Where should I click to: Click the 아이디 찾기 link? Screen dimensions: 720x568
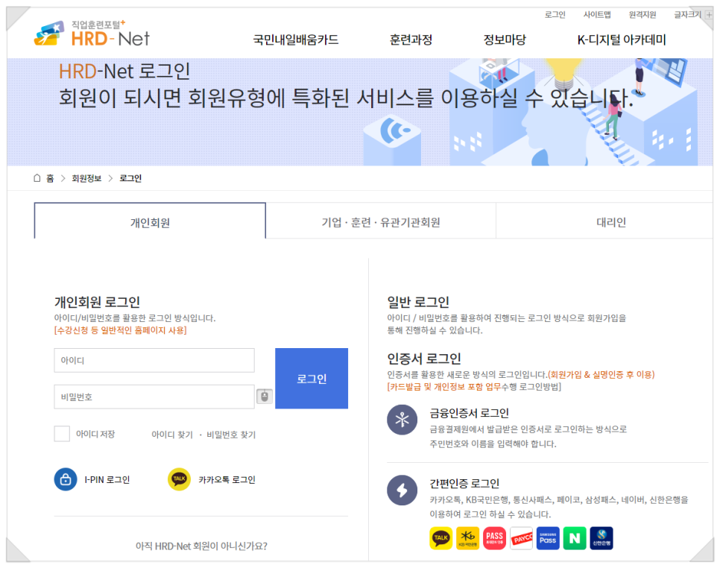[172, 435]
